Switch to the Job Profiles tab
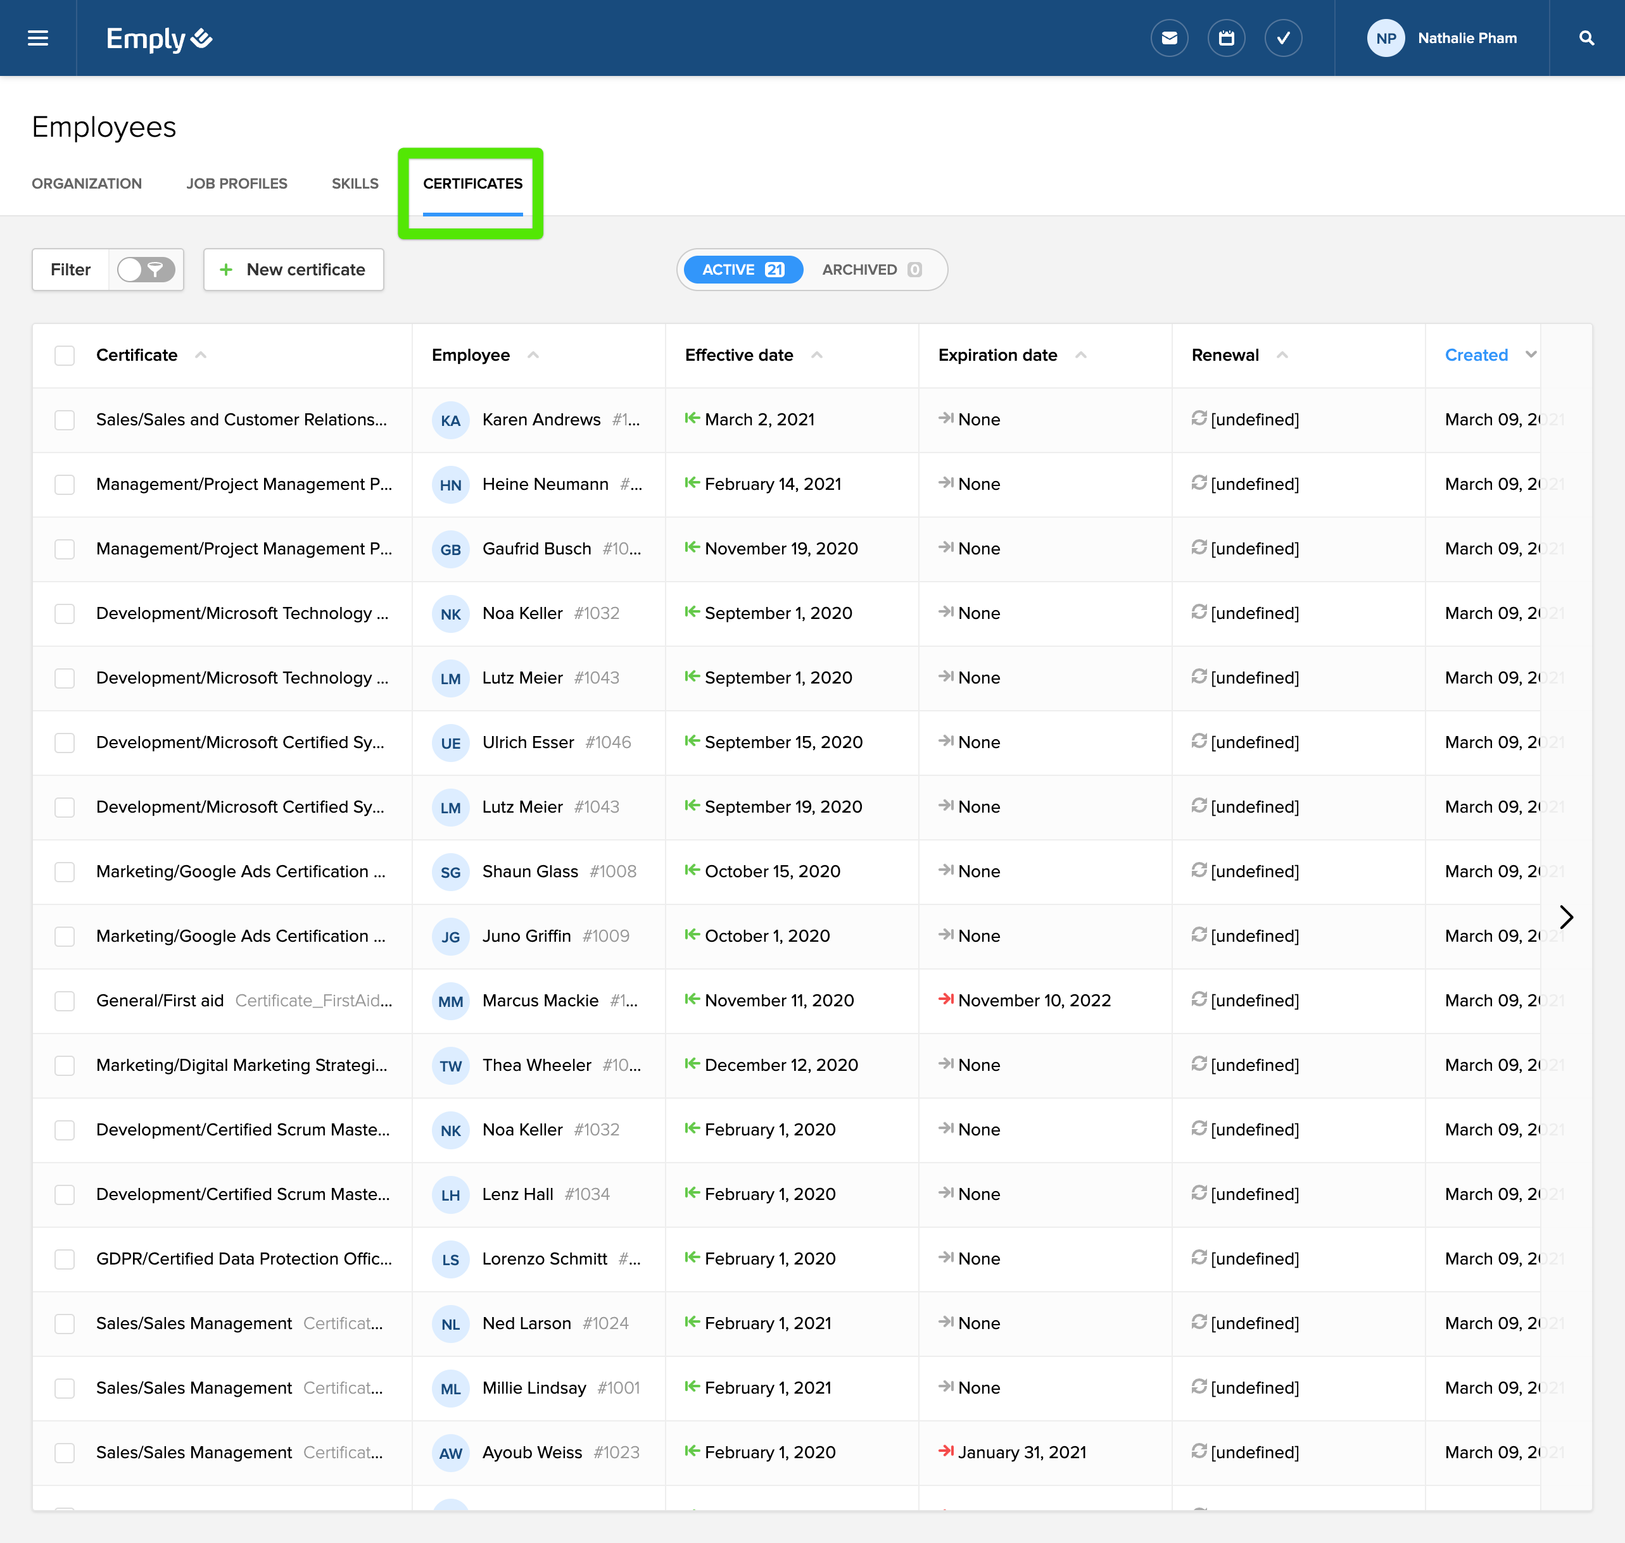 tap(236, 184)
